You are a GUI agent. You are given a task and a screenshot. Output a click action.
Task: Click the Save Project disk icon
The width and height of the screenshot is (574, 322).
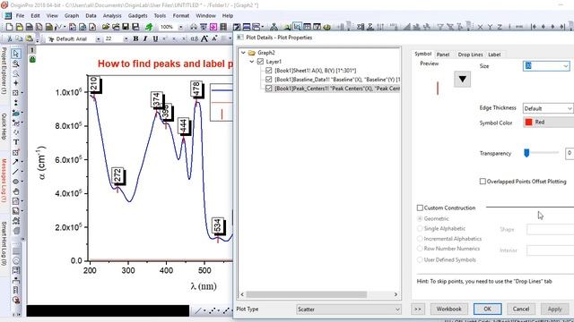[126, 27]
